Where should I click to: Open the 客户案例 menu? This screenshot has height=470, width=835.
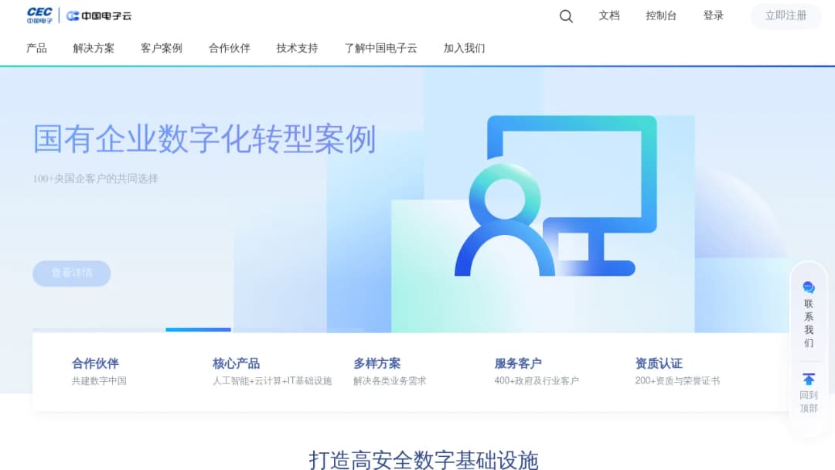pyautogui.click(x=162, y=49)
